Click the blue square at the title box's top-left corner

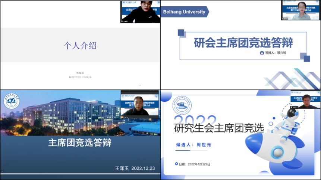point(182,33)
